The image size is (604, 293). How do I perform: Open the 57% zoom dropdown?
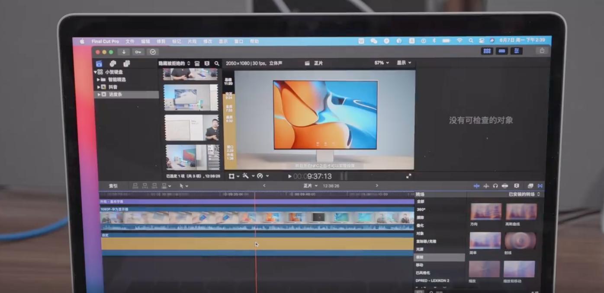[x=379, y=63]
